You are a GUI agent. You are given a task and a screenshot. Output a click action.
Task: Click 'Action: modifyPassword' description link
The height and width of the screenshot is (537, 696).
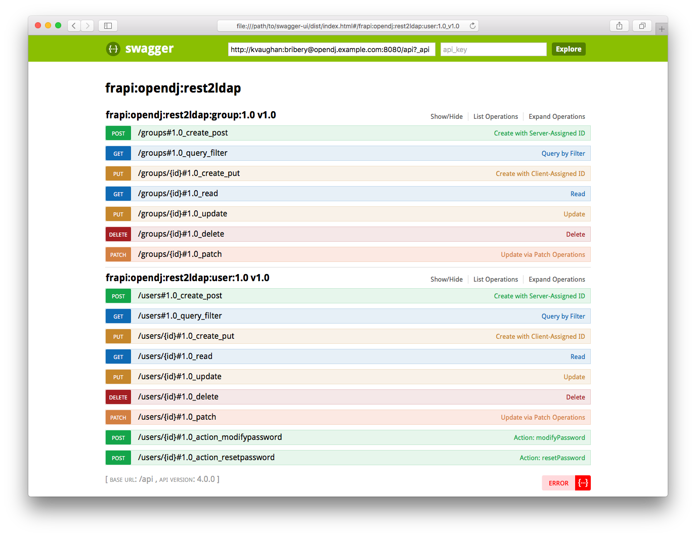point(549,438)
